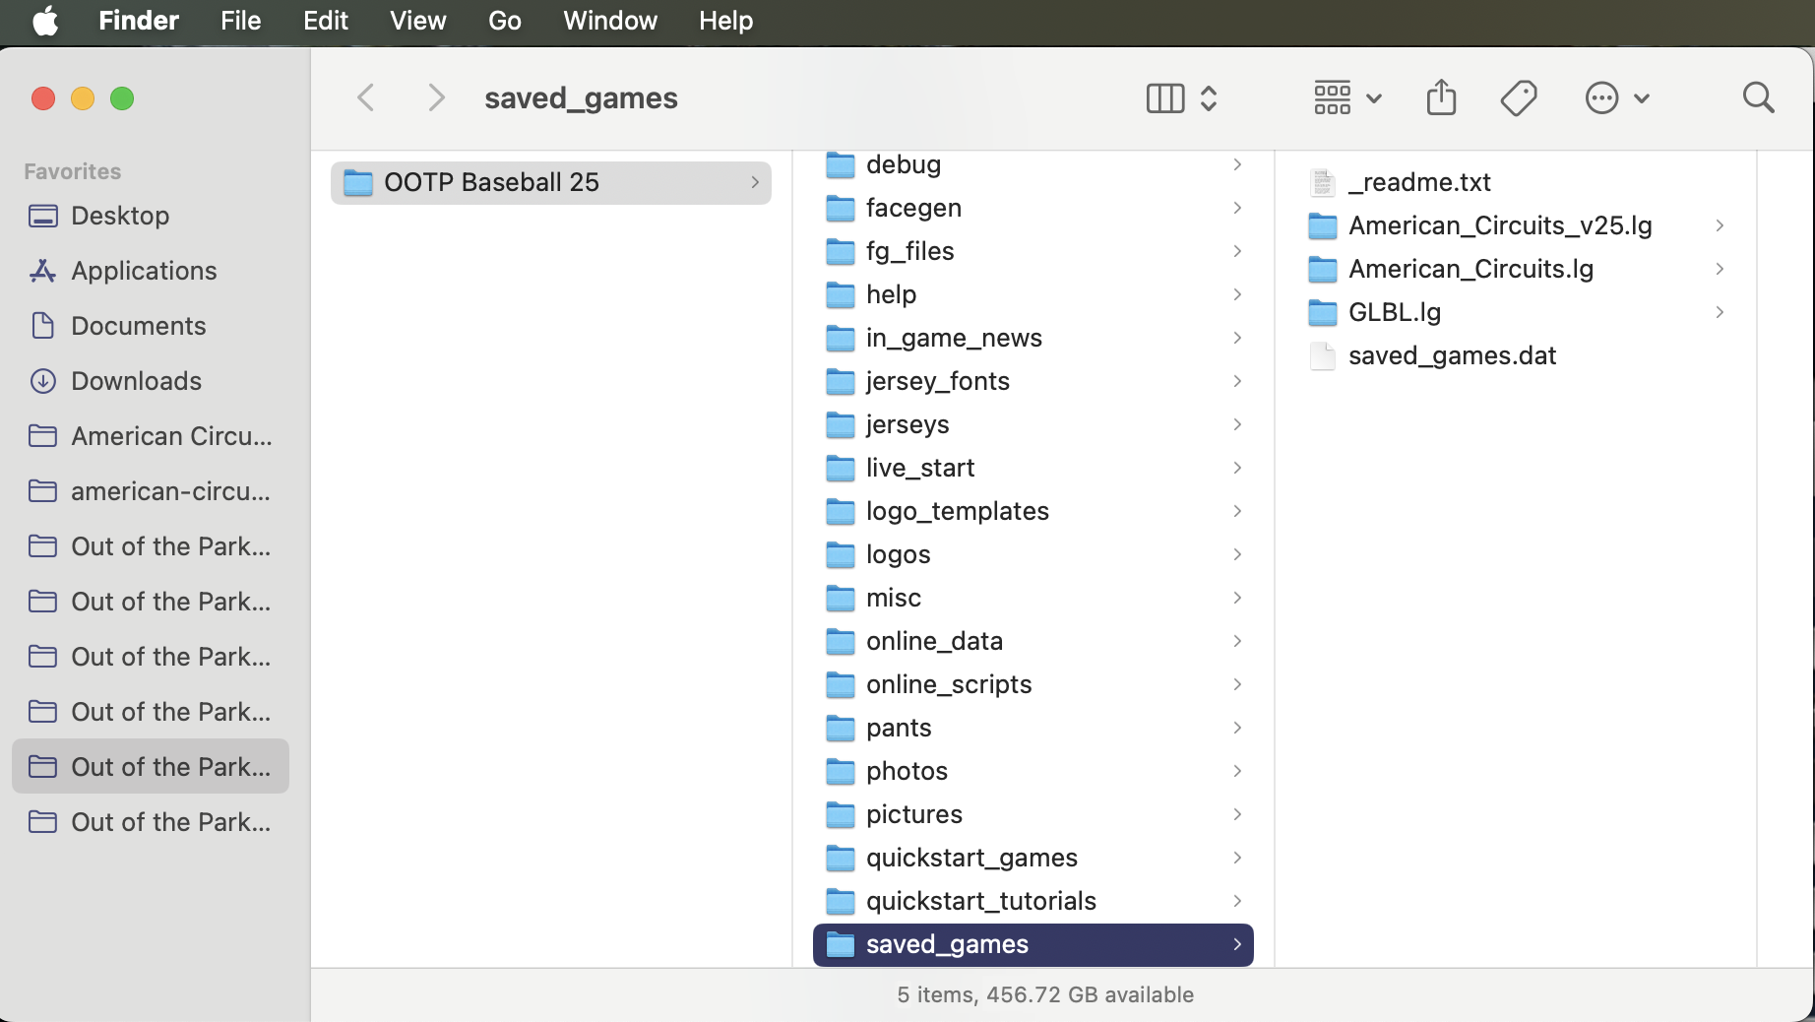The width and height of the screenshot is (1815, 1022).
Task: Click the online_scripts folder icon
Action: [x=841, y=684]
